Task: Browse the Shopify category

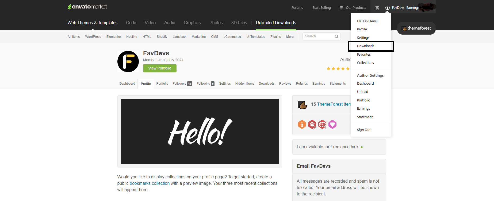Action: point(162,37)
